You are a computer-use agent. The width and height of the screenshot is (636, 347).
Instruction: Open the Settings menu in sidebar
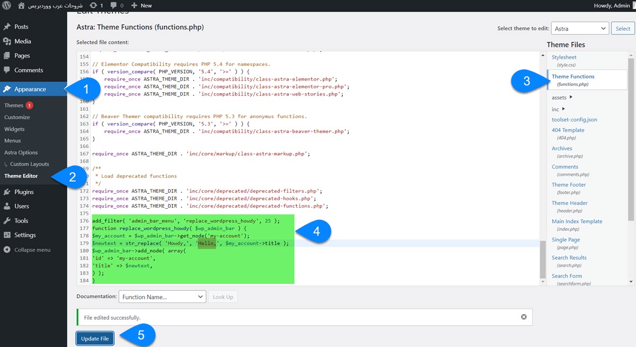(25, 235)
